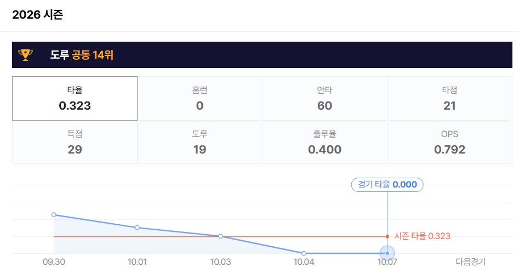This screenshot has width=519, height=278.
Task: Click the 09.30 date axis label
Action: pyautogui.click(x=54, y=262)
